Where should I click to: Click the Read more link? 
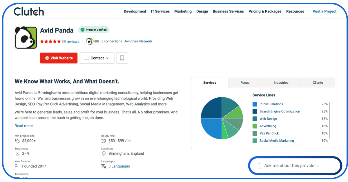coord(24,126)
